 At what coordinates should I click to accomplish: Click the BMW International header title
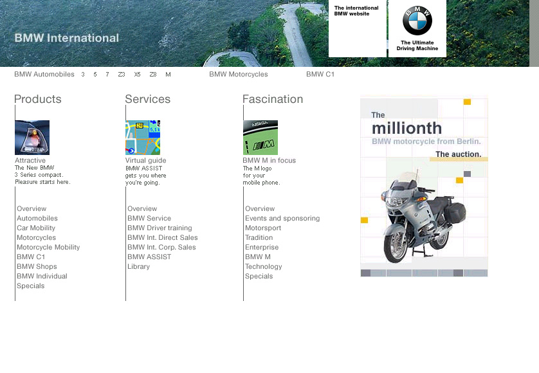point(67,38)
